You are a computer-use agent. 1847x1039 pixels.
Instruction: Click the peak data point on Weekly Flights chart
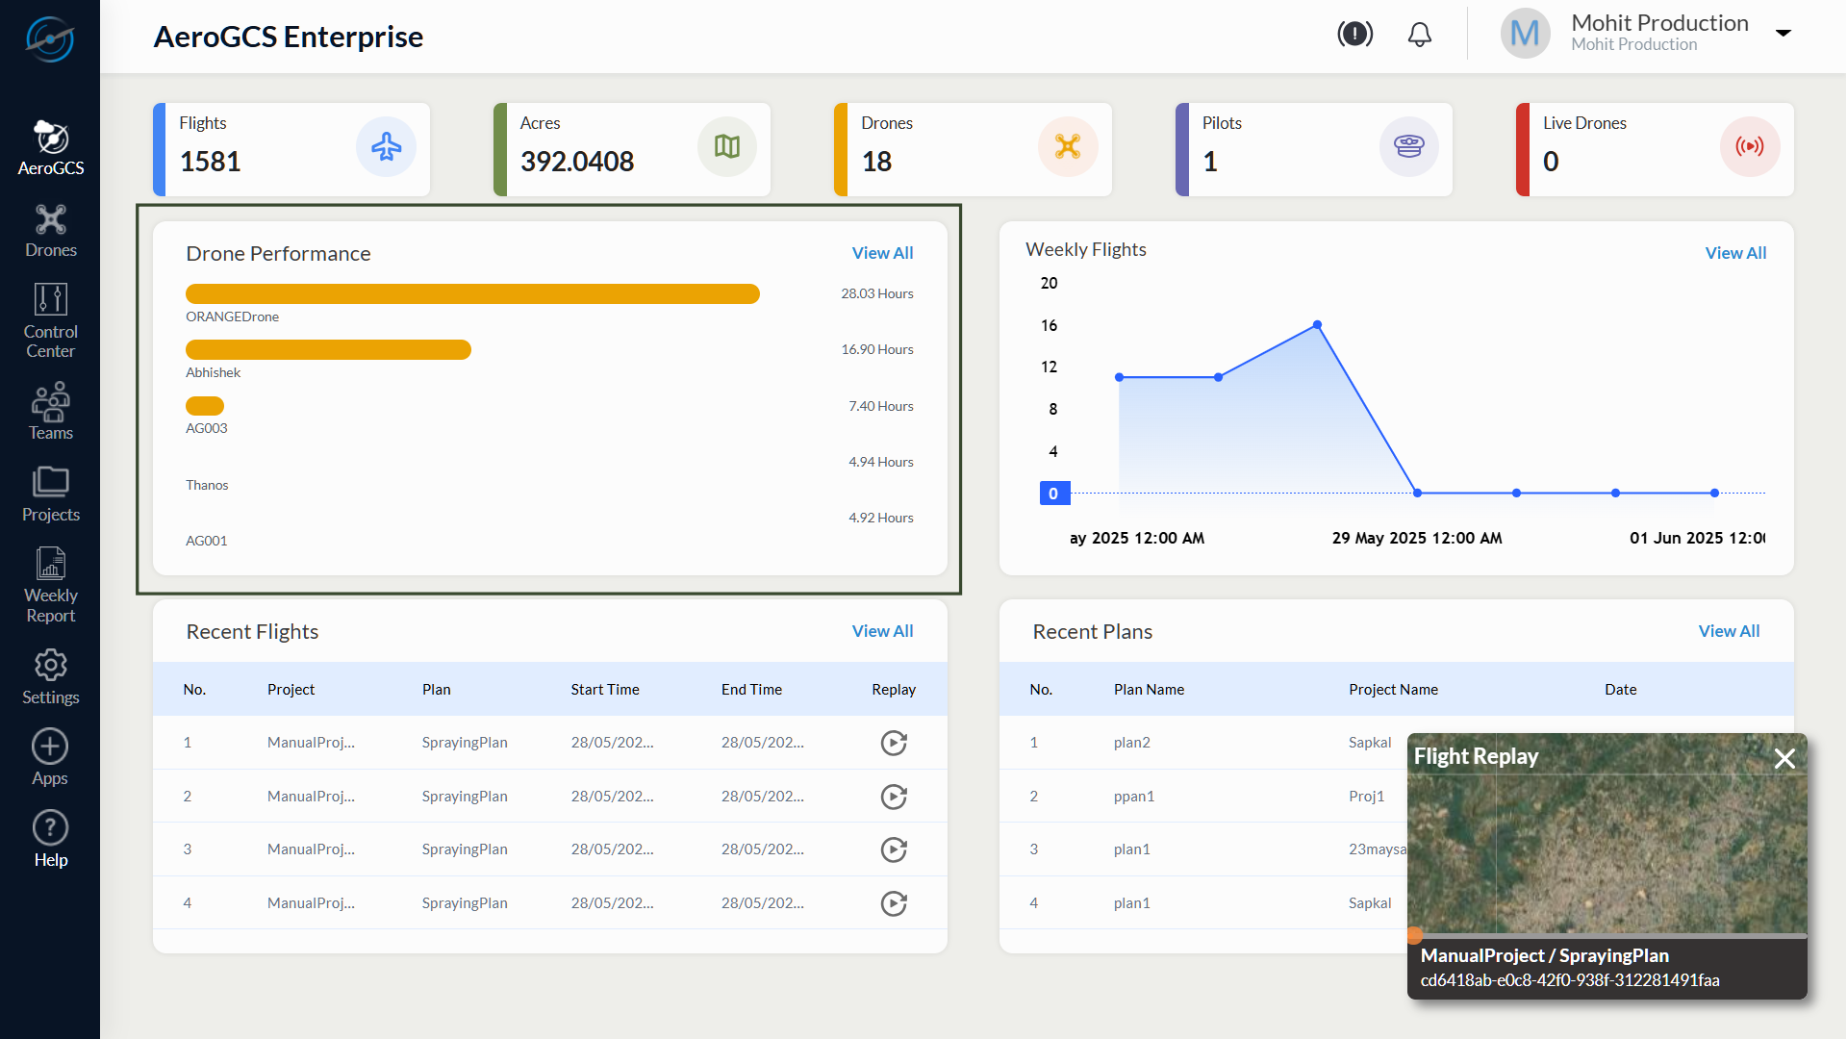pos(1317,325)
